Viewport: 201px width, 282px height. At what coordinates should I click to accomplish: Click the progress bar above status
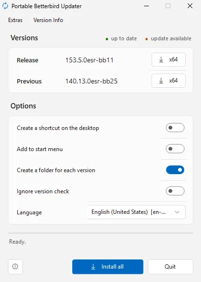point(100,233)
